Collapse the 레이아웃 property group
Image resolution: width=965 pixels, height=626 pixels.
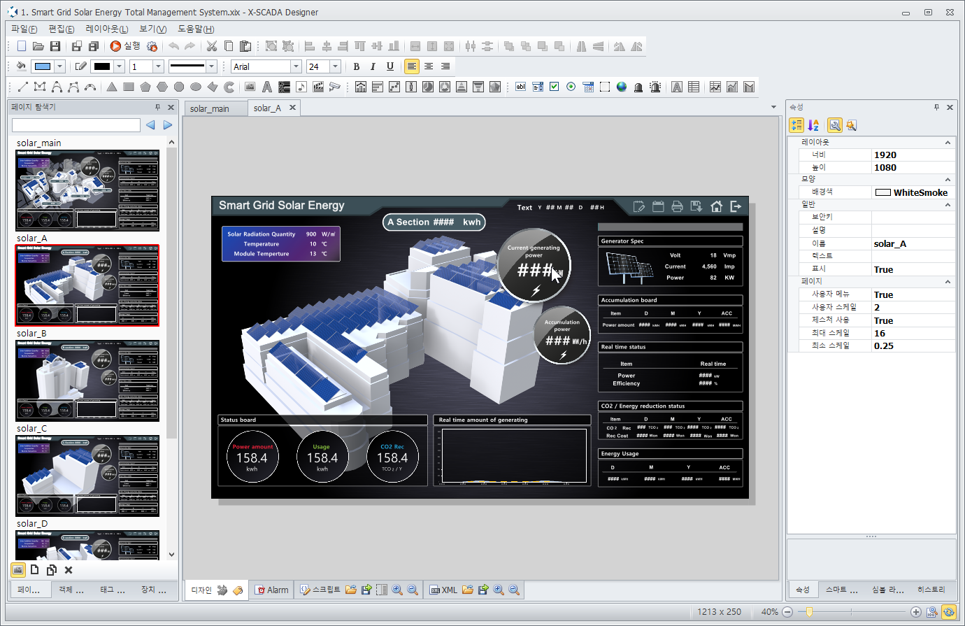[x=948, y=142]
